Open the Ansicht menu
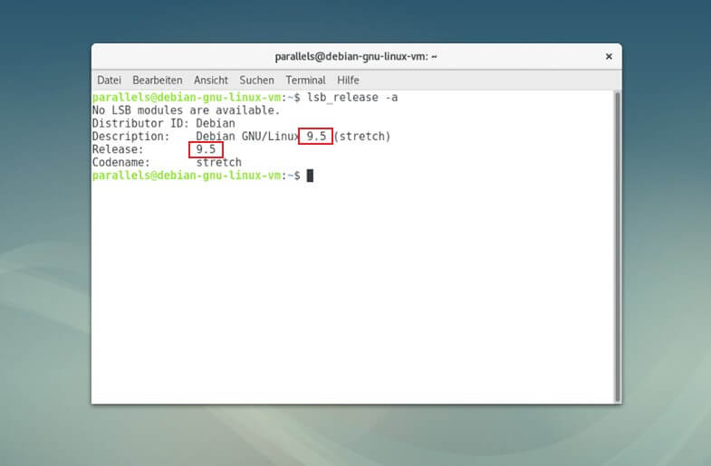The image size is (711, 466). [x=211, y=81]
